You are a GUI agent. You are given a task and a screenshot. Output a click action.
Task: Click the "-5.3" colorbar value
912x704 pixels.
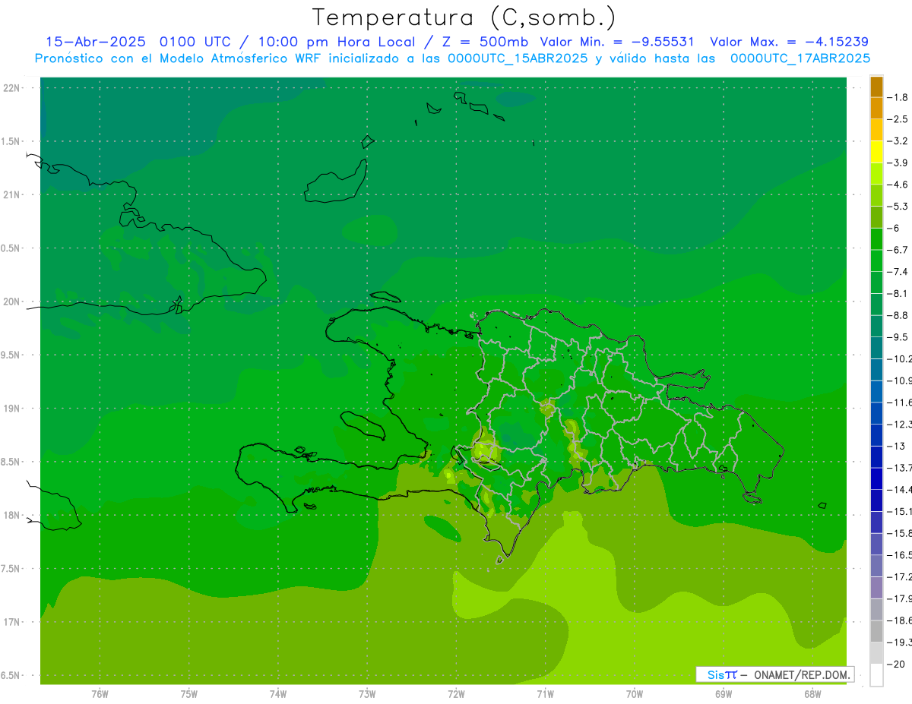pos(899,206)
